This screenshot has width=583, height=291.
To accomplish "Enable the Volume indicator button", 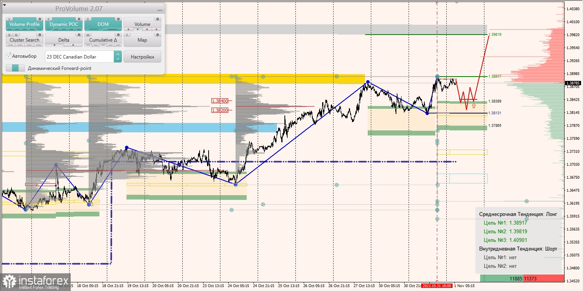I will pyautogui.click(x=142, y=24).
